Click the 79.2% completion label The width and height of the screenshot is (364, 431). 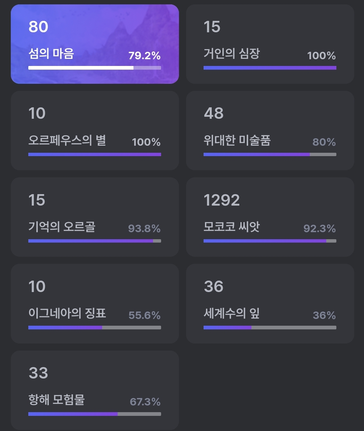coord(144,56)
